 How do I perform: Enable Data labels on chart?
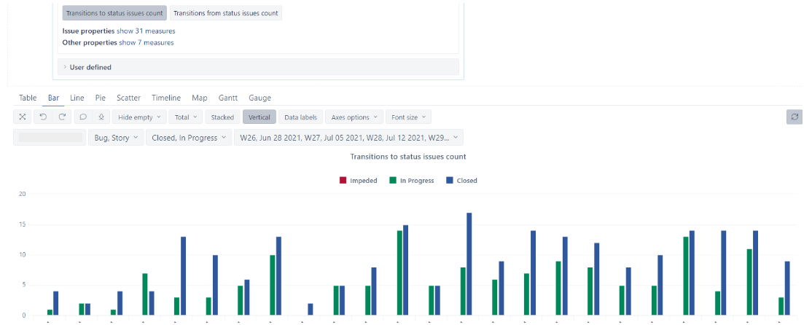(300, 117)
